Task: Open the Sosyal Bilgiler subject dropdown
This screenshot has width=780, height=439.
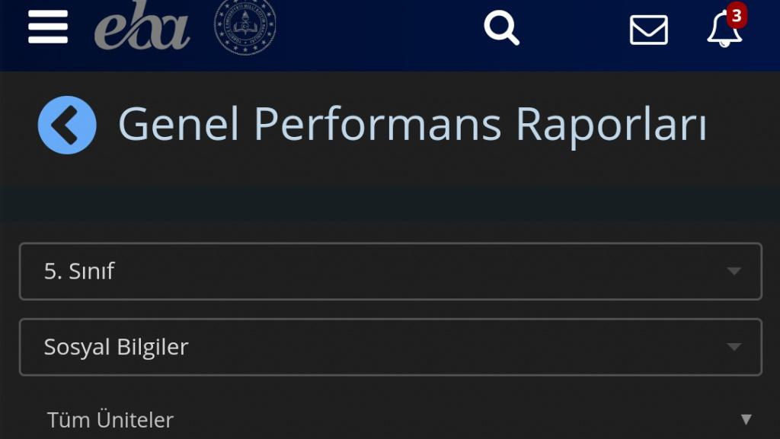Action: pyautogui.click(x=391, y=347)
